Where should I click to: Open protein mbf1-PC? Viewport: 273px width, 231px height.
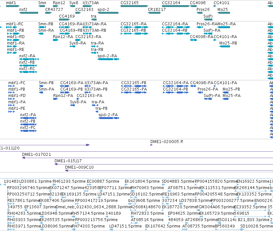click(17, 83)
